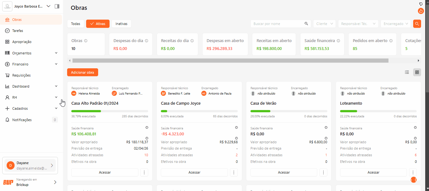The width and height of the screenshot is (429, 191).
Task: Click the scrollbar right arrow
Action: [419, 60]
